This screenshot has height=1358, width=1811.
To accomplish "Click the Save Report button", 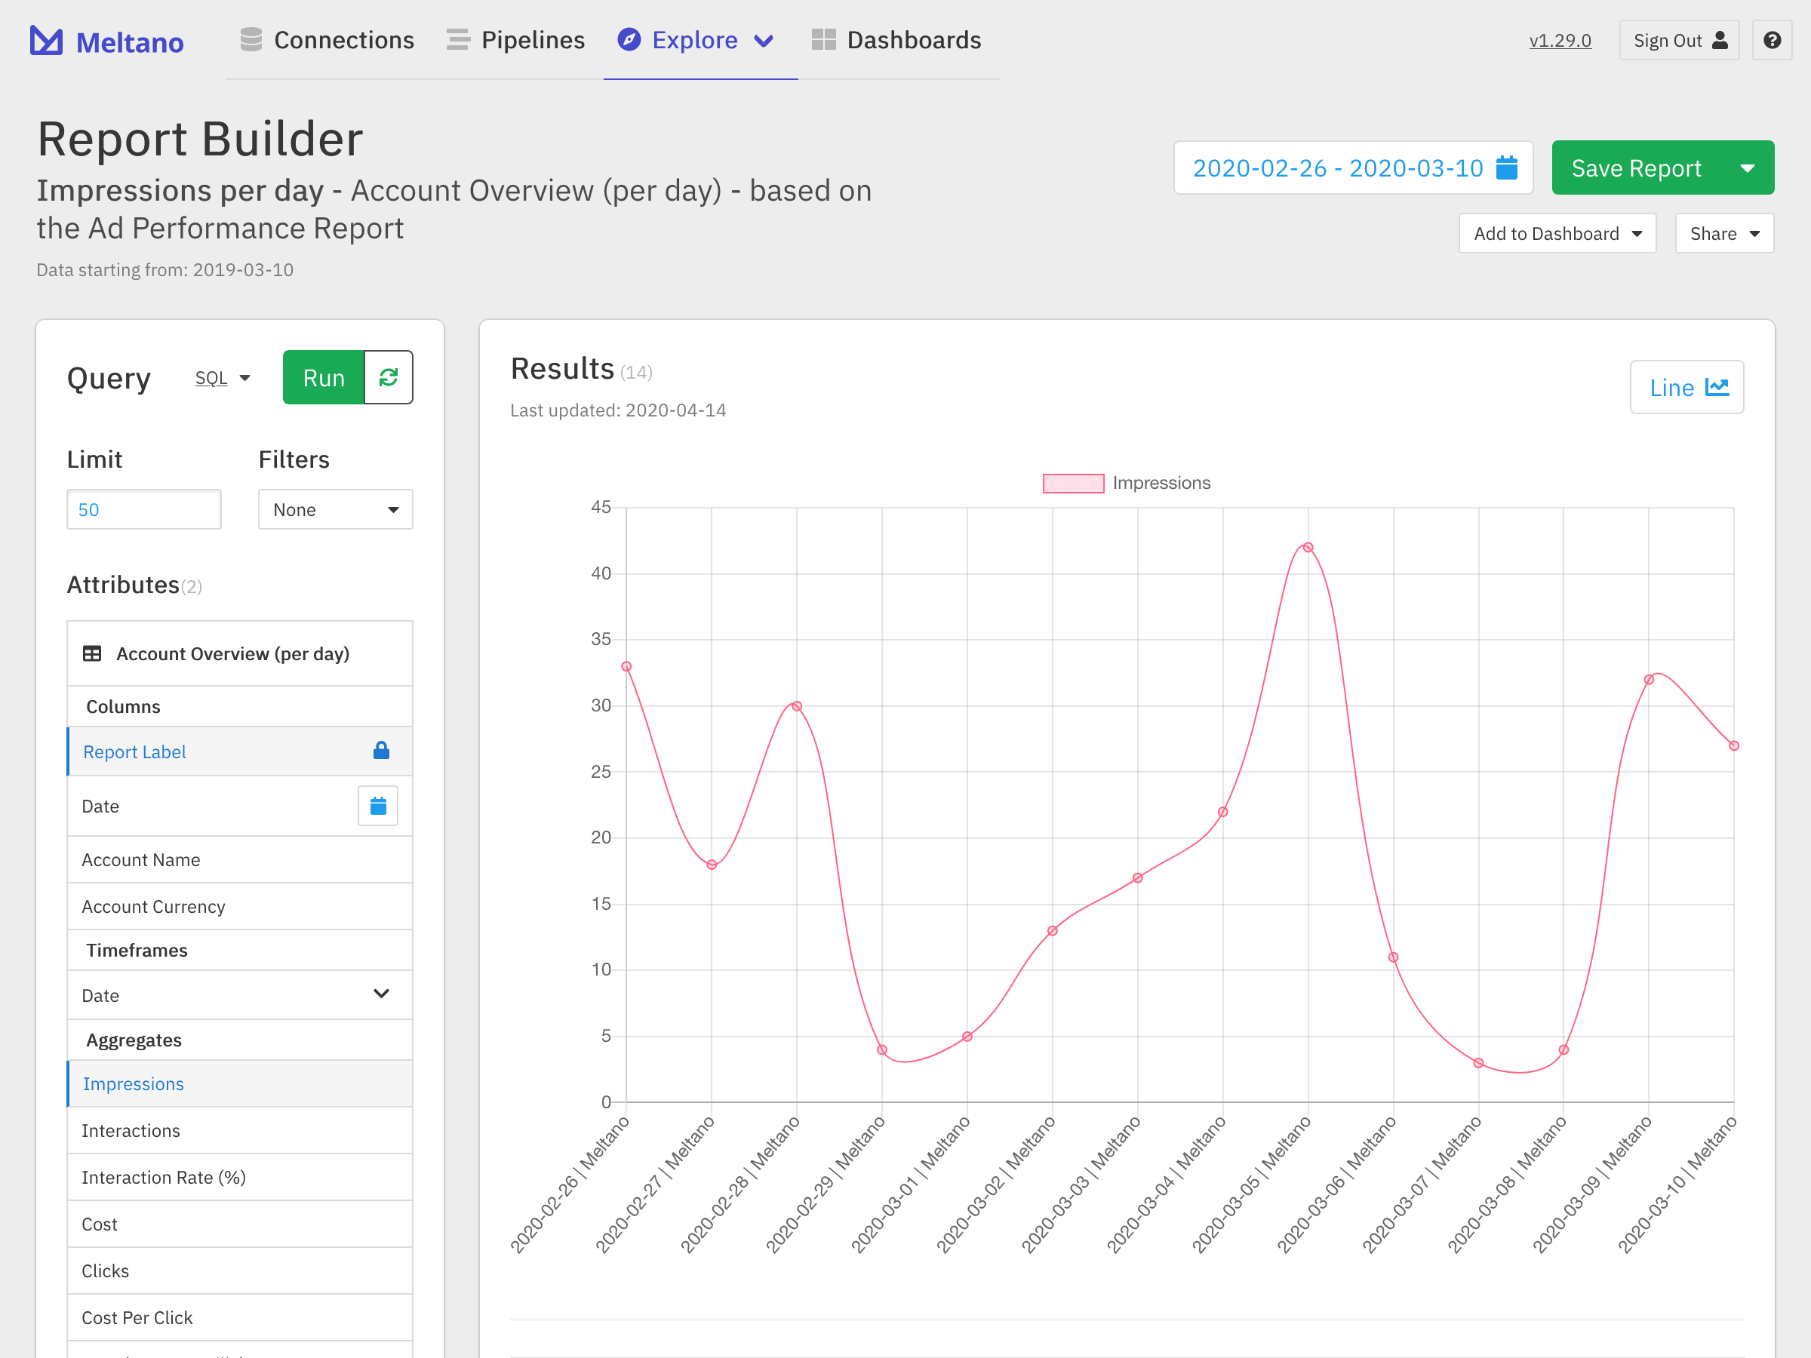I will point(1636,167).
